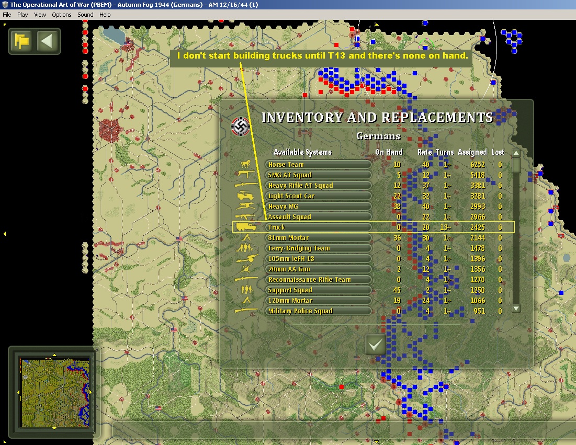Confirm with the checkmark button
The height and width of the screenshot is (445, 576).
(x=376, y=345)
